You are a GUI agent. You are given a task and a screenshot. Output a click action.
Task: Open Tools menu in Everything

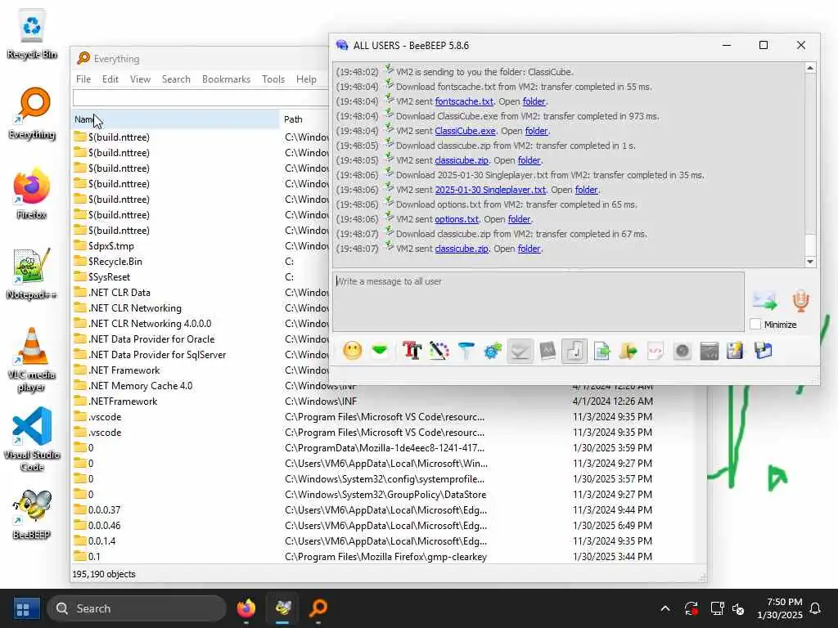click(x=273, y=79)
